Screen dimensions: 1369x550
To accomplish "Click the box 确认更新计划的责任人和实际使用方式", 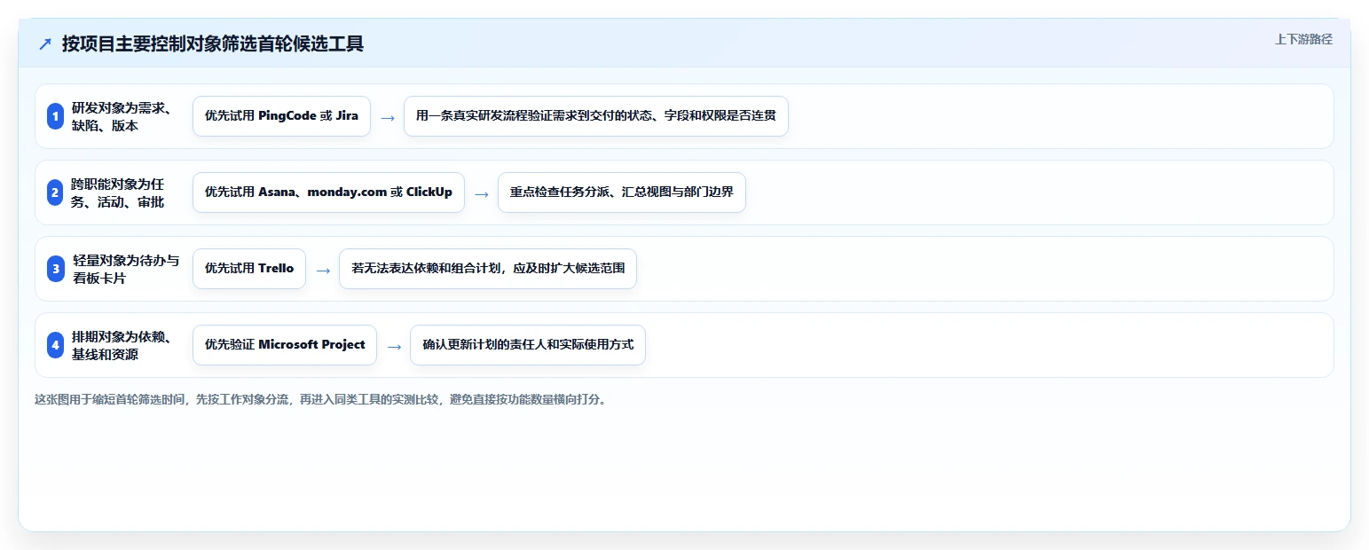I will coord(528,345).
